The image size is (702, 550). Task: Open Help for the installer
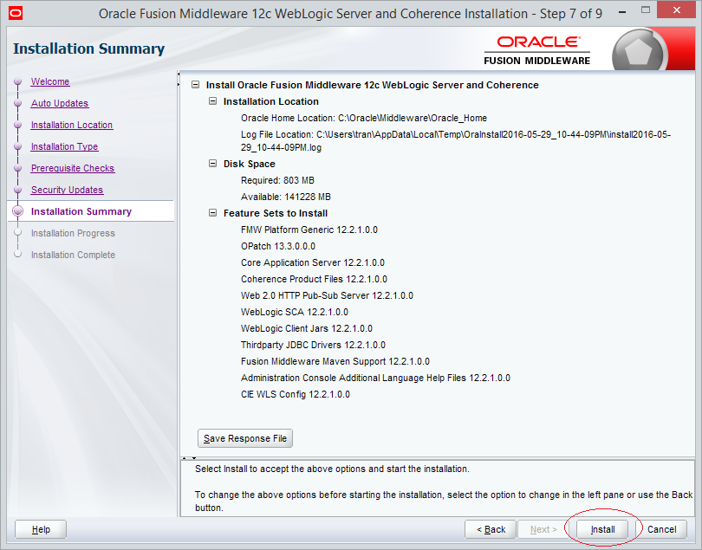[x=41, y=529]
